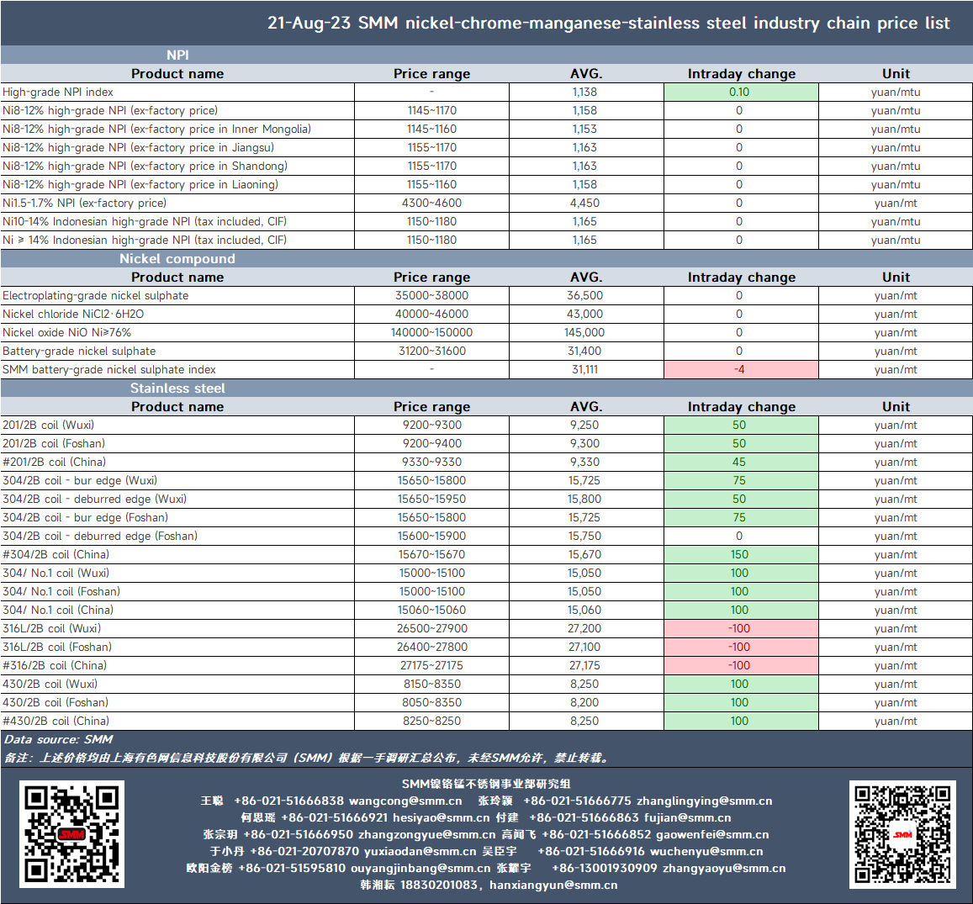
Task: Select the -4 intraday change cell
Action: (x=741, y=370)
